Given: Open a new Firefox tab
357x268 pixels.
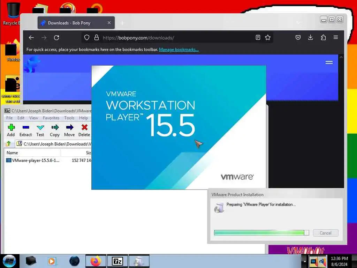Looking at the screenshot, I should coord(122,23).
